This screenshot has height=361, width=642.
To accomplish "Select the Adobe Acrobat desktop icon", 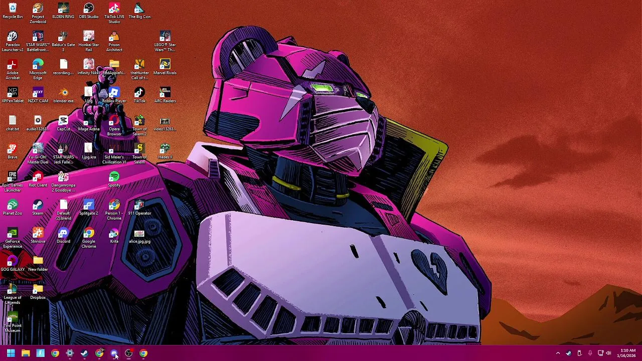I will point(13,70).
